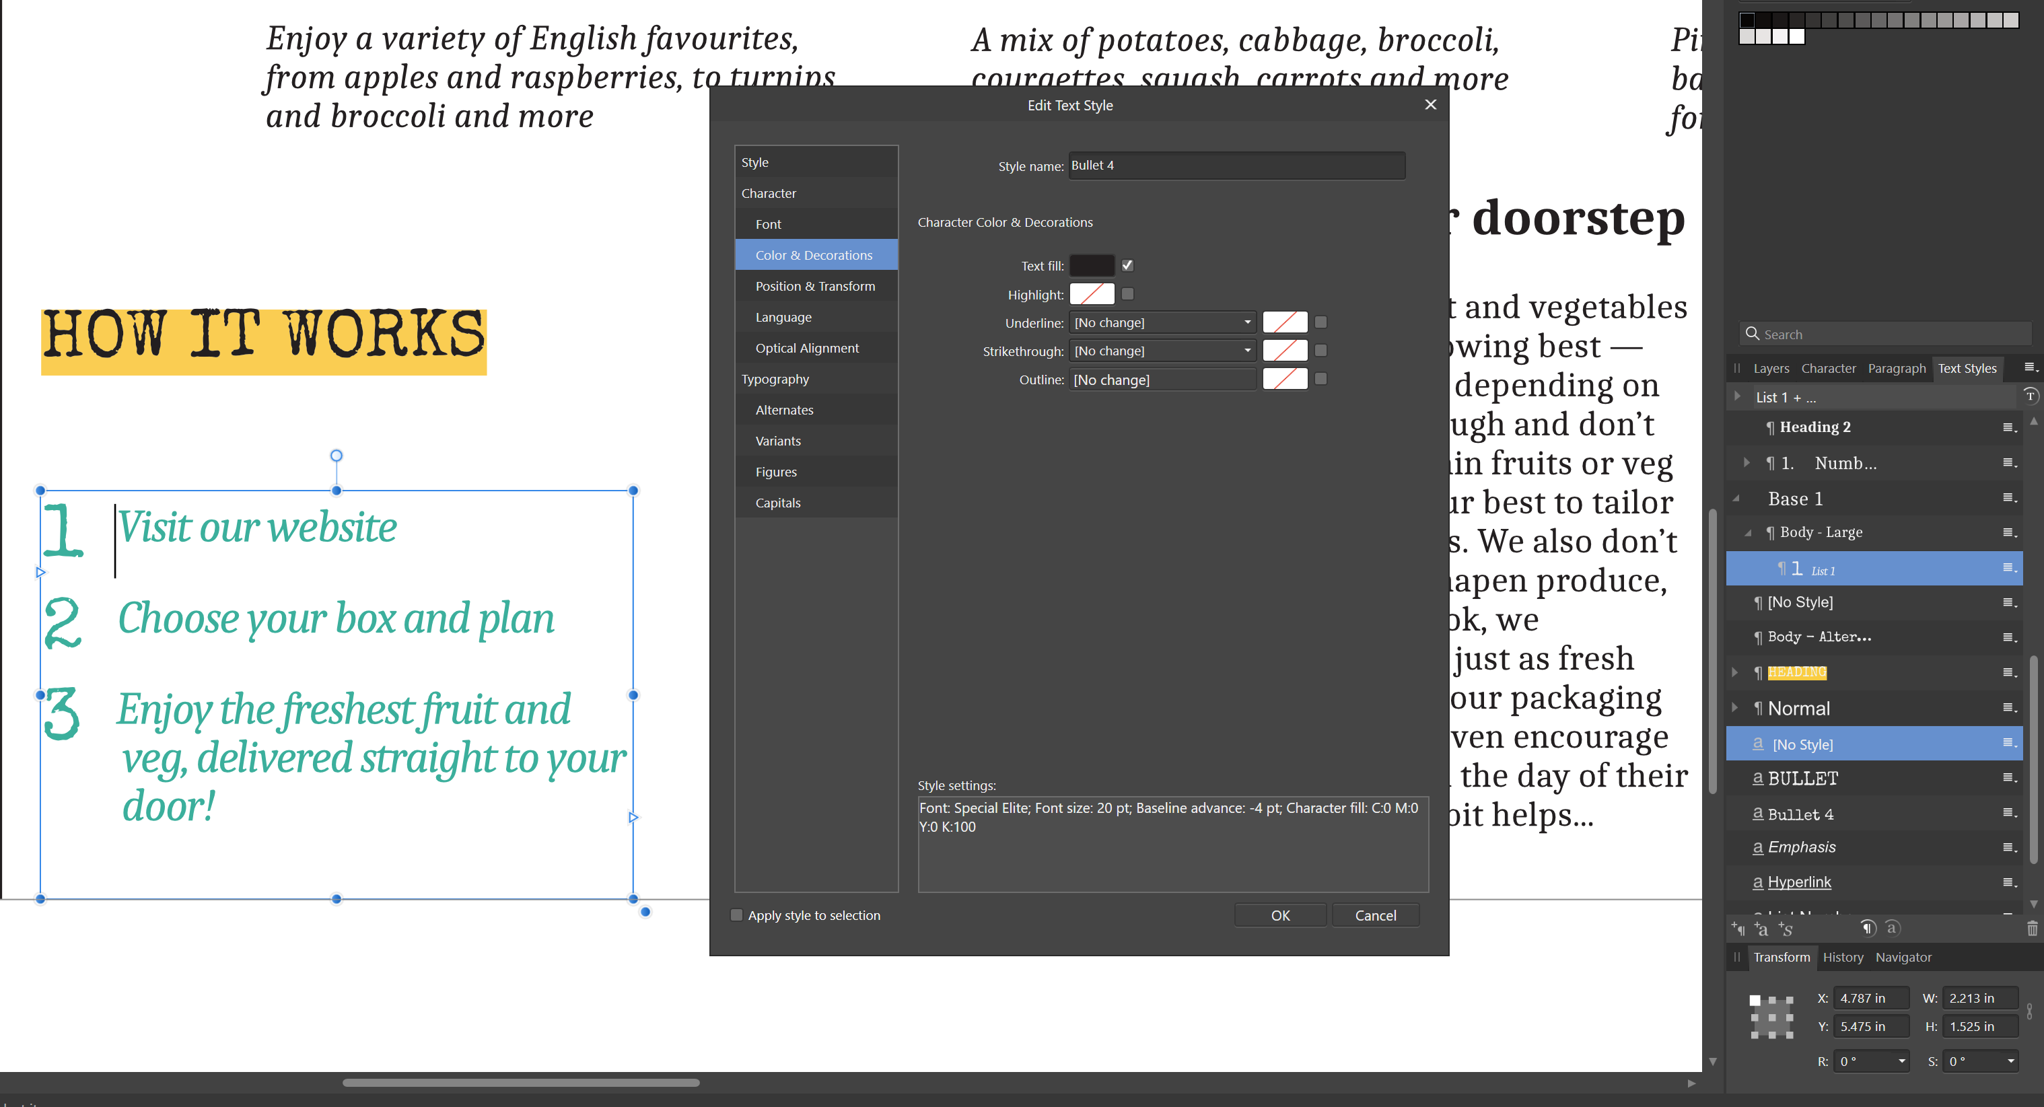The image size is (2044, 1107).
Task: Enable the Underline color checkbox
Action: pyautogui.click(x=1320, y=322)
